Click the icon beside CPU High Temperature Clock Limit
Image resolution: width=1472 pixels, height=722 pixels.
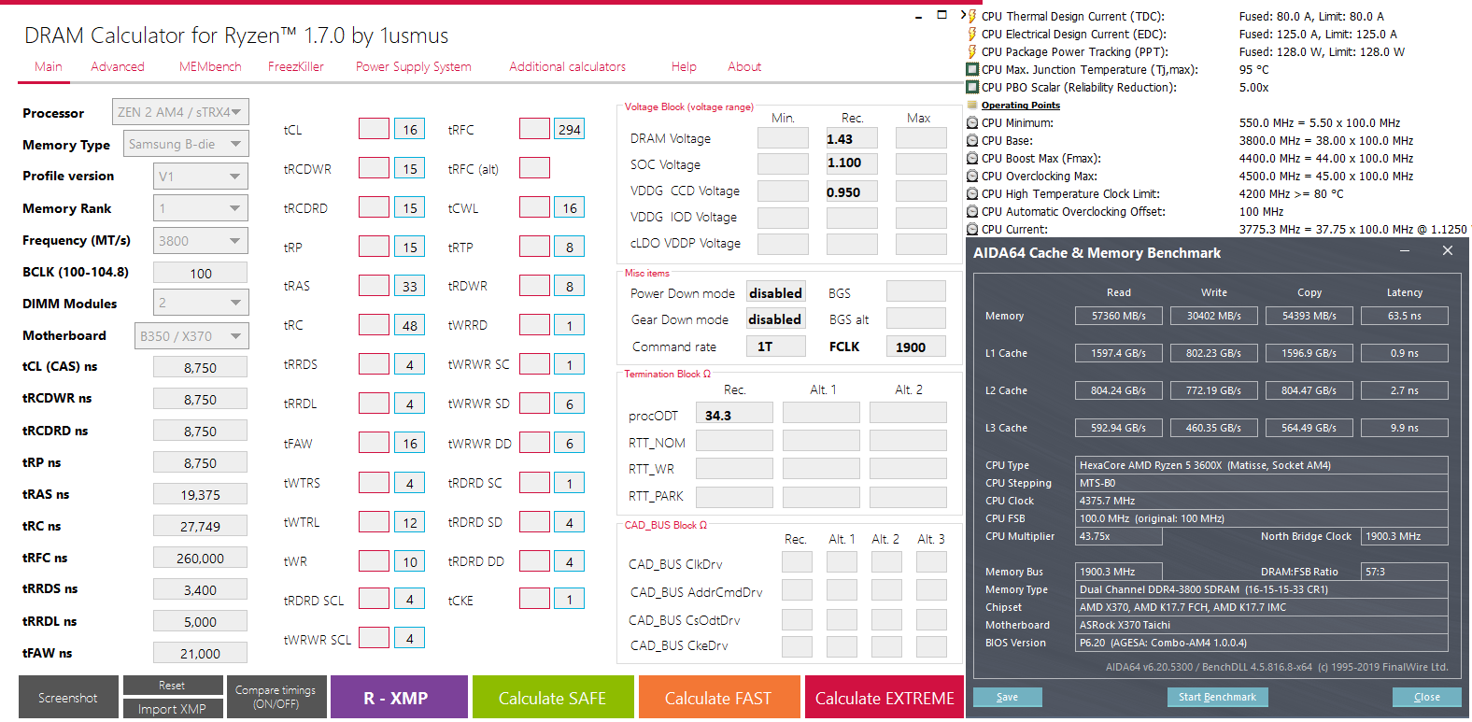click(972, 193)
